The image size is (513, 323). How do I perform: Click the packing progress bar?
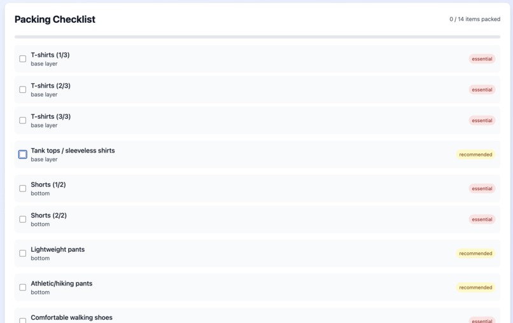point(257,37)
